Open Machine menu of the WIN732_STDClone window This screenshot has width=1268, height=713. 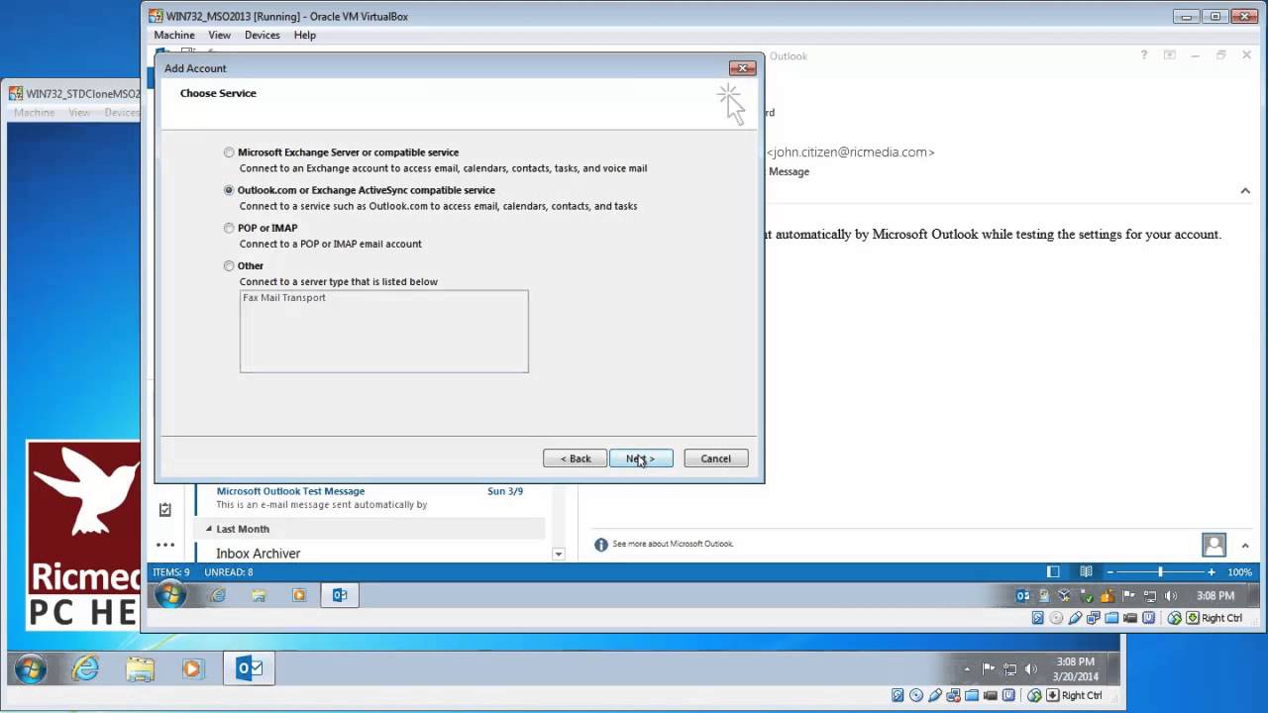point(34,113)
